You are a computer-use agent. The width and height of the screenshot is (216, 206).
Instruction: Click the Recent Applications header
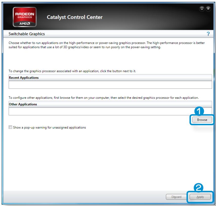point(110,78)
